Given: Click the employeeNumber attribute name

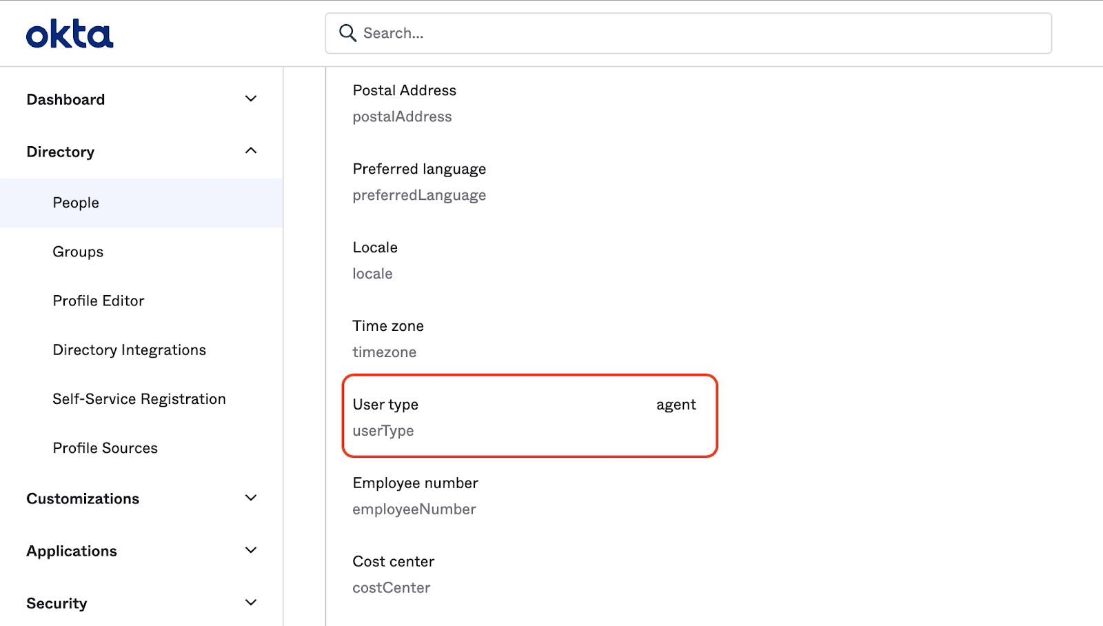Looking at the screenshot, I should pos(414,509).
